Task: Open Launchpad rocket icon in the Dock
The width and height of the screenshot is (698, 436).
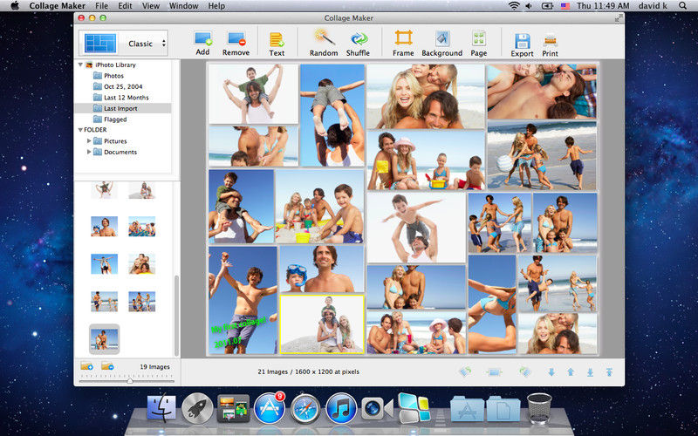Action: point(197,408)
